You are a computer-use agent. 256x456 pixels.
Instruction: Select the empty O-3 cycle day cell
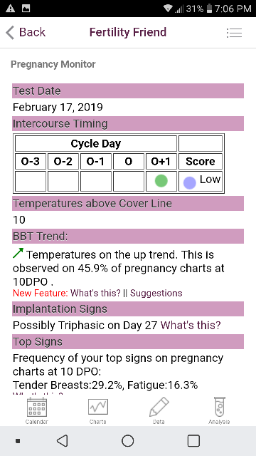tap(31, 181)
